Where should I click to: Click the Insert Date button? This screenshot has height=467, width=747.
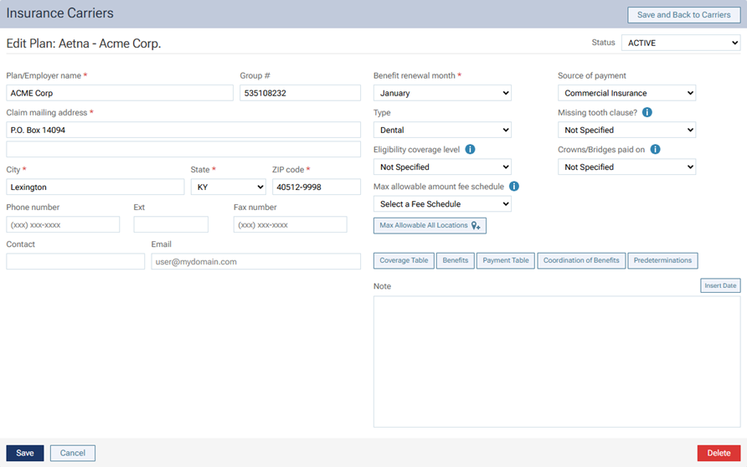720,285
